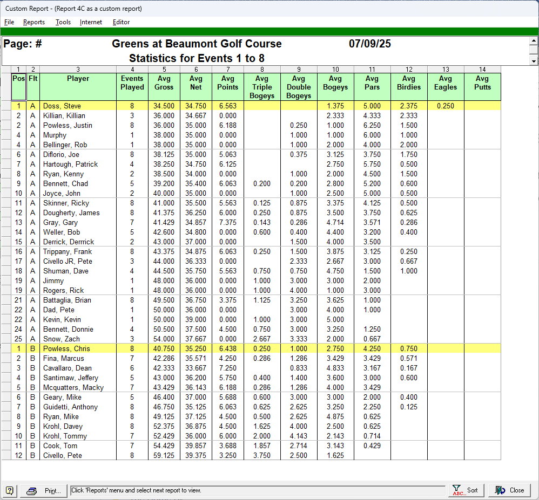The height and width of the screenshot is (500, 539).
Task: Click column number 7 header
Action: pos(228,69)
